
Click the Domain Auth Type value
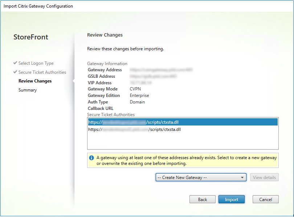coord(137,102)
